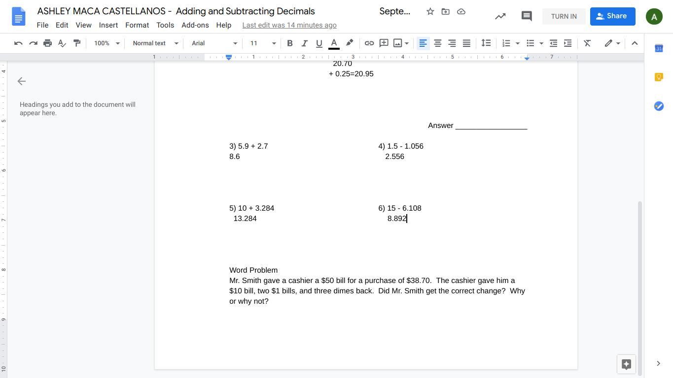This screenshot has width=673, height=378.
Task: Open the Google Keep side panel icon
Action: (x=659, y=77)
